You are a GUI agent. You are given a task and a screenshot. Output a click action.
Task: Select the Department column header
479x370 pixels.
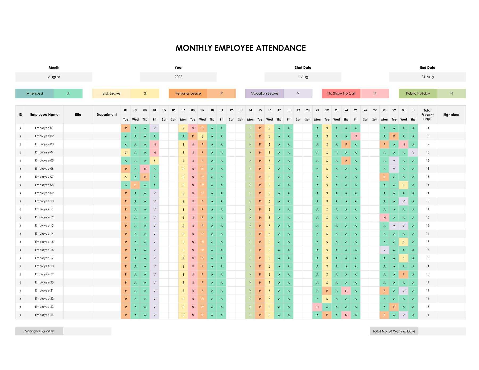tap(106, 115)
